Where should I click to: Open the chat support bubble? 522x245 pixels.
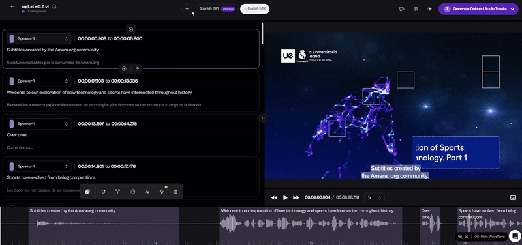pyautogui.click(x=515, y=237)
